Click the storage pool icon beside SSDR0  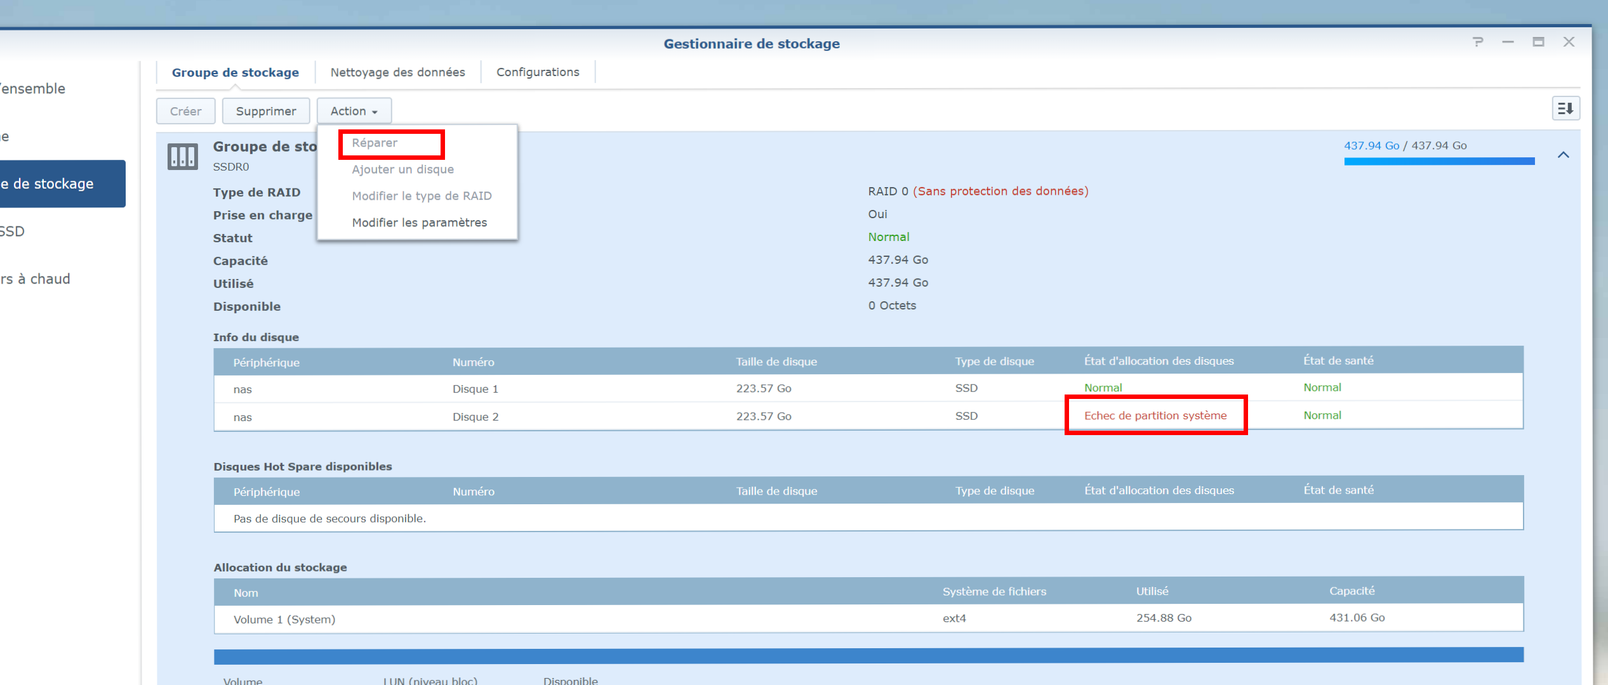pyautogui.click(x=182, y=156)
